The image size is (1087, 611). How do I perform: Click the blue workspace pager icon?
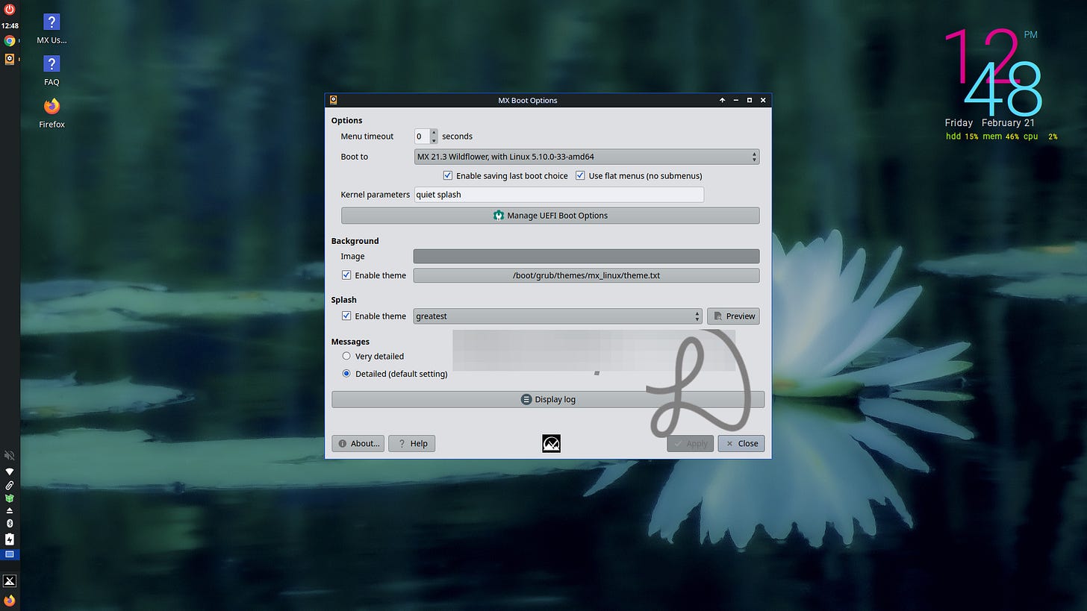(10, 554)
